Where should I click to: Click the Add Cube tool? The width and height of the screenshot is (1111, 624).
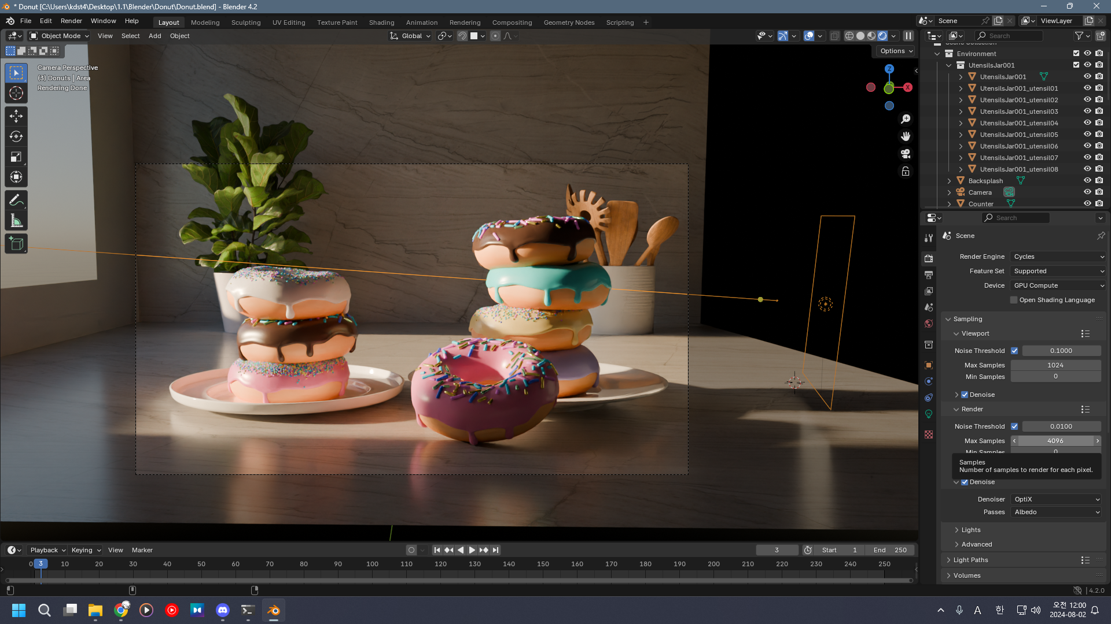tap(16, 244)
